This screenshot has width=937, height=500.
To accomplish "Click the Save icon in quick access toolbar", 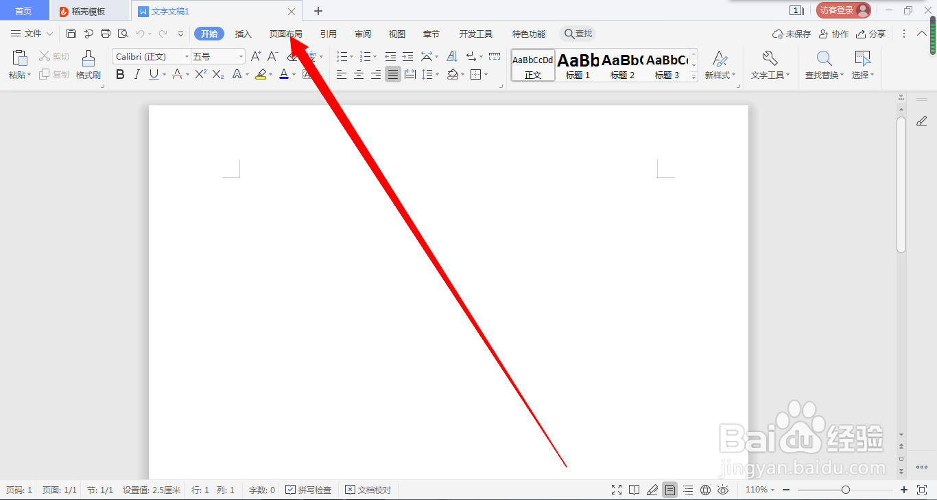I will (x=71, y=34).
